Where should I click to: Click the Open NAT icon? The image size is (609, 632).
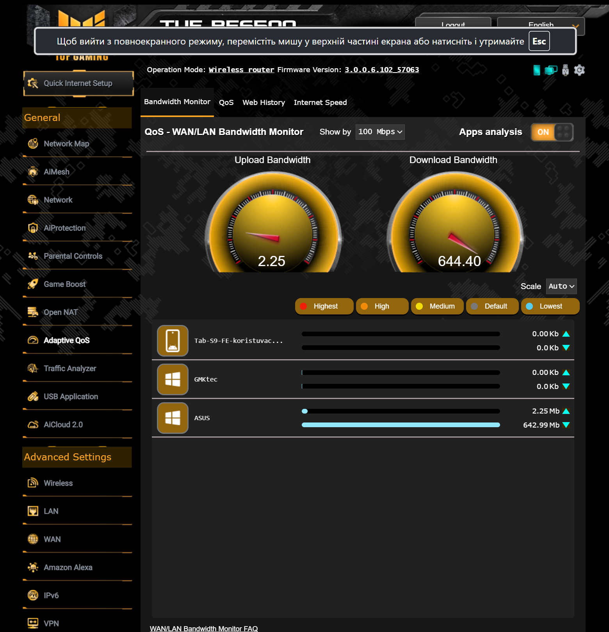click(33, 312)
